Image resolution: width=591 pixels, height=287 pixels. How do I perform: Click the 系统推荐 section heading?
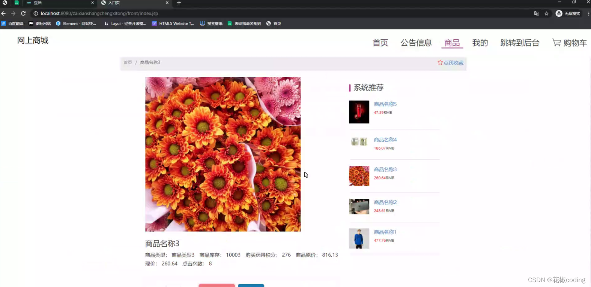(x=368, y=88)
